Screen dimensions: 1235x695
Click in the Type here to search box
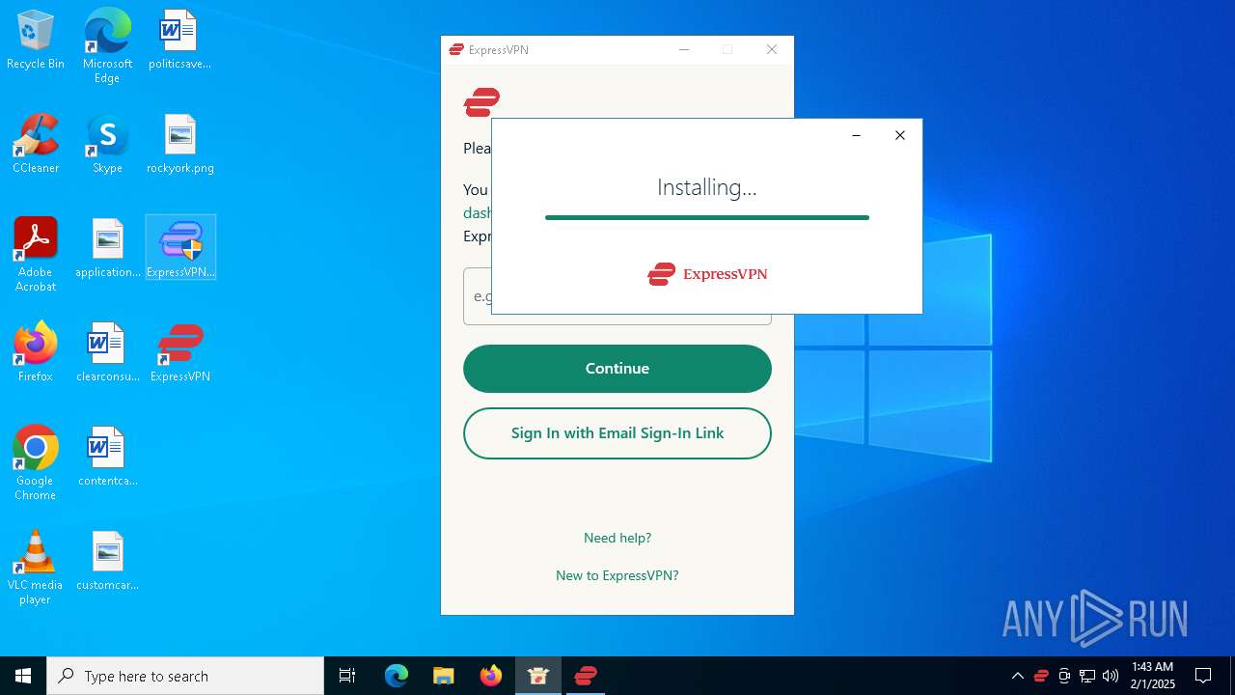pyautogui.click(x=185, y=676)
